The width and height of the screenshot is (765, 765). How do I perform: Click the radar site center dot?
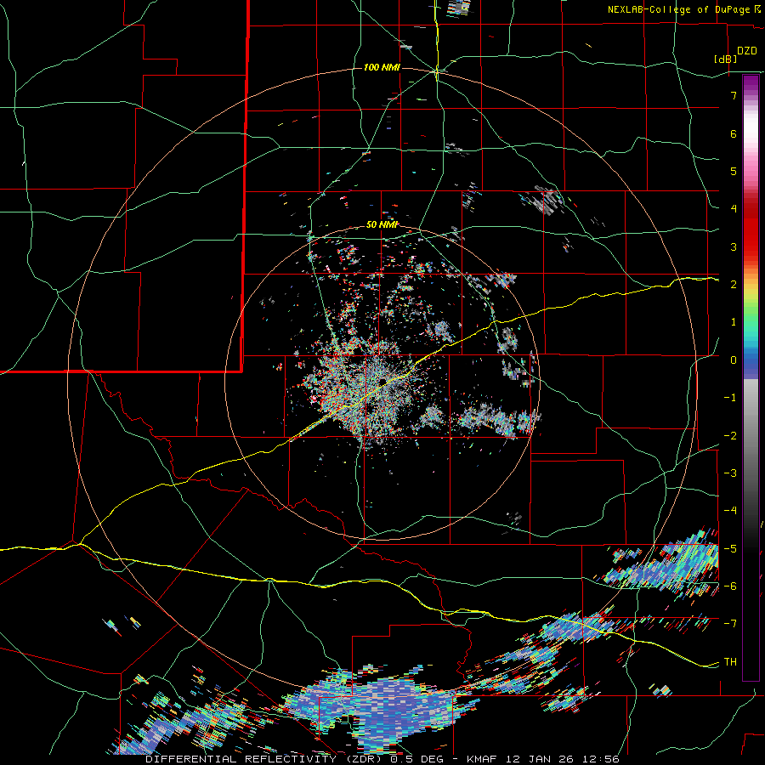(x=383, y=382)
